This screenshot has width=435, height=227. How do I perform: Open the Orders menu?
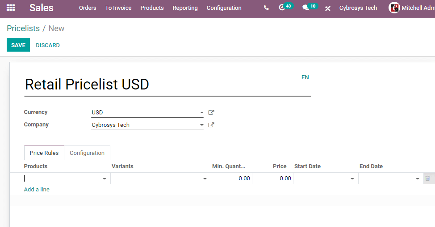(x=88, y=8)
